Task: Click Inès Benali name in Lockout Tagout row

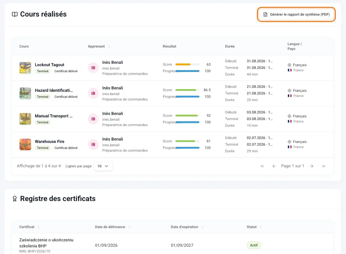Action: (113, 63)
